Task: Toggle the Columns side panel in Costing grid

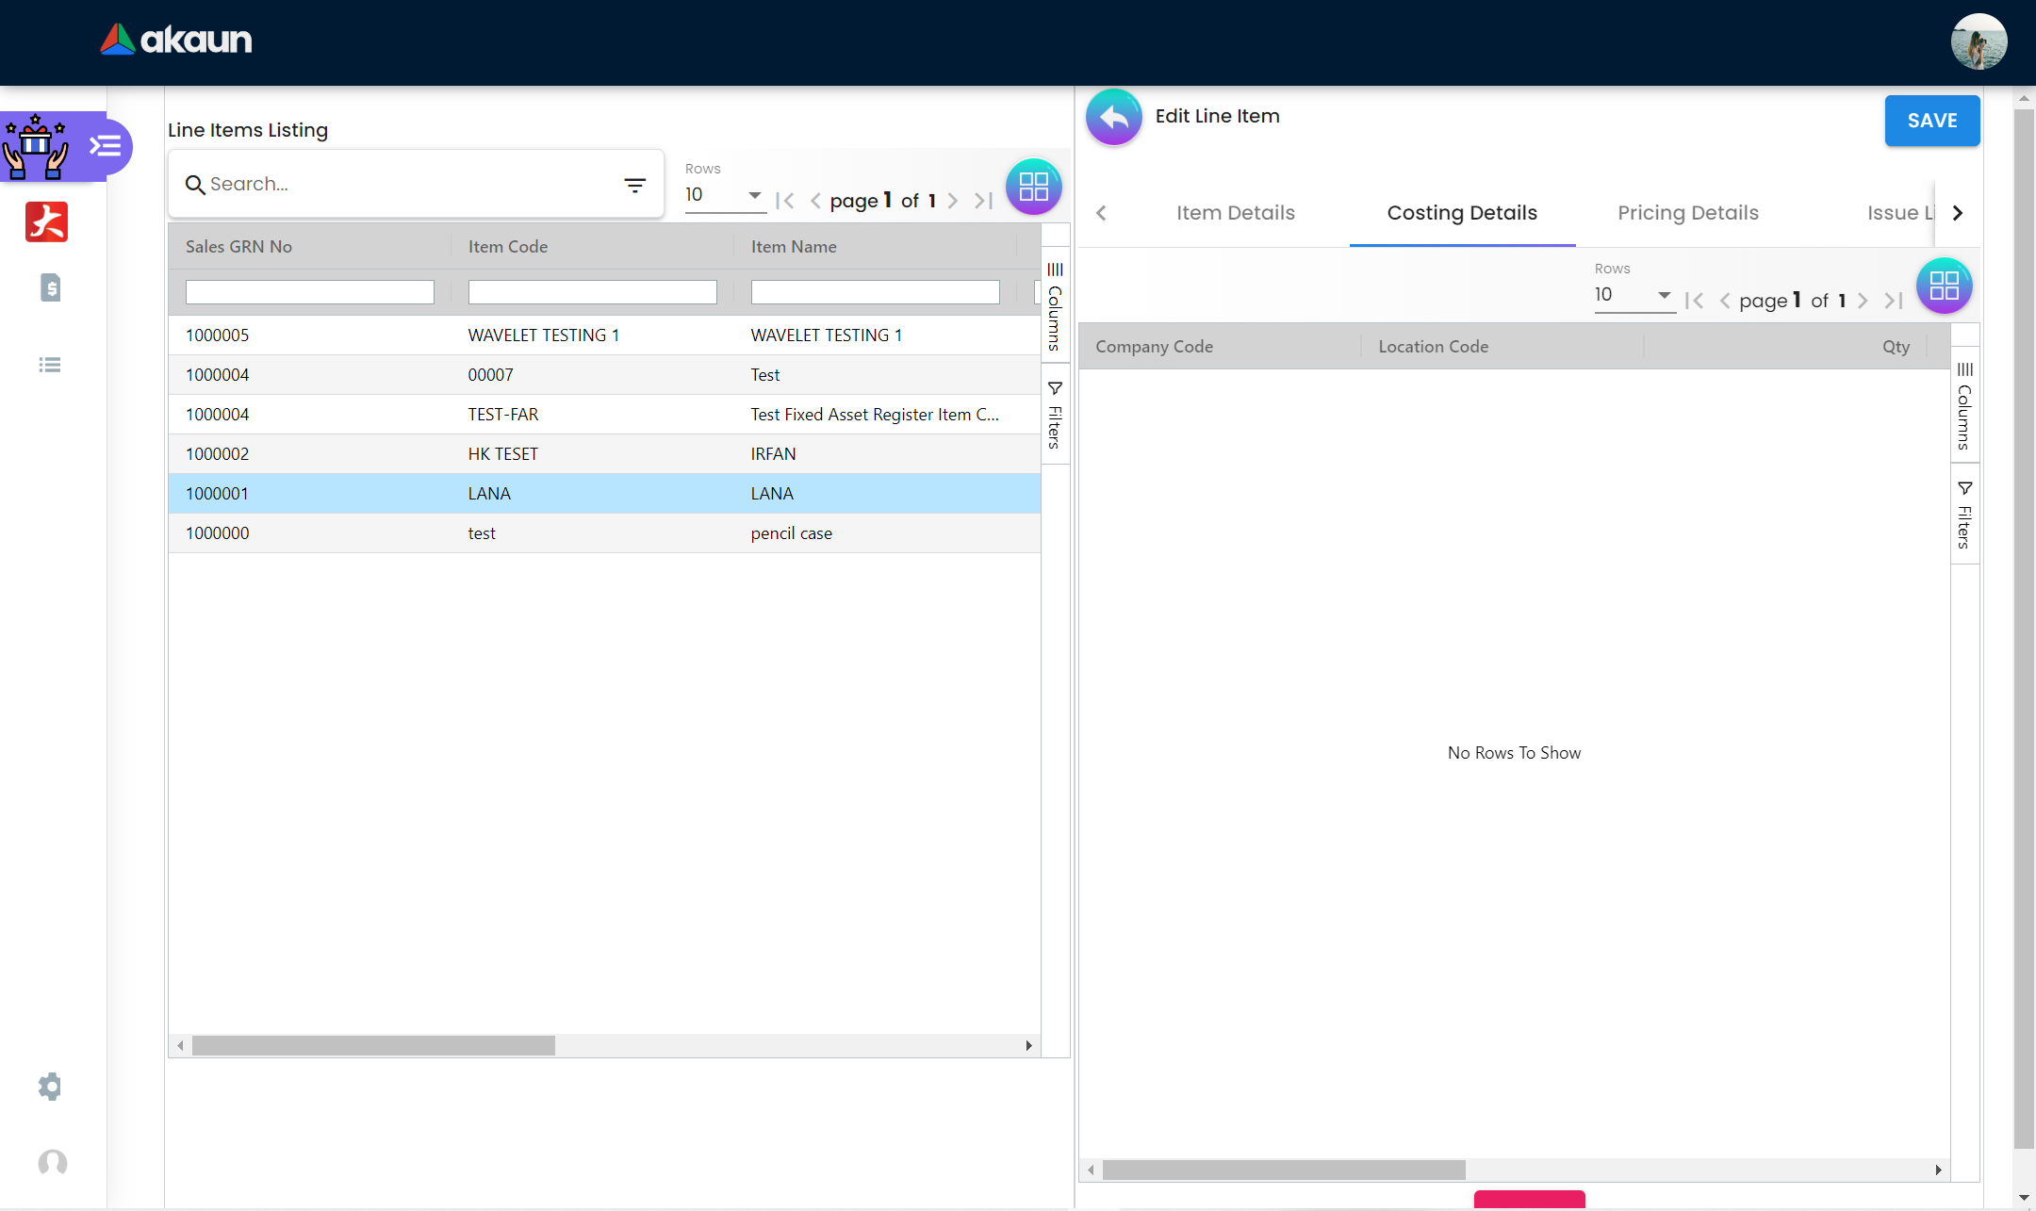Action: pyautogui.click(x=1964, y=406)
